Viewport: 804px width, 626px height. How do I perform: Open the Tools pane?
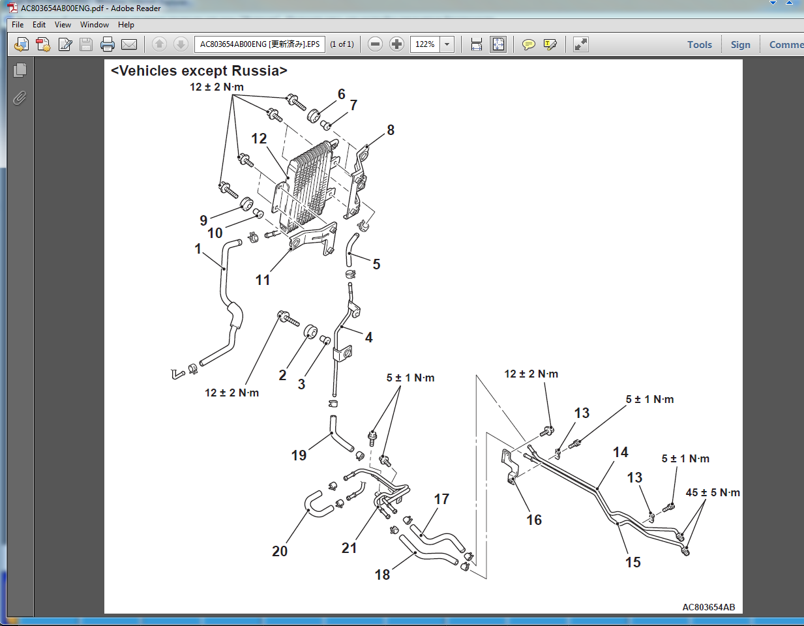[699, 44]
